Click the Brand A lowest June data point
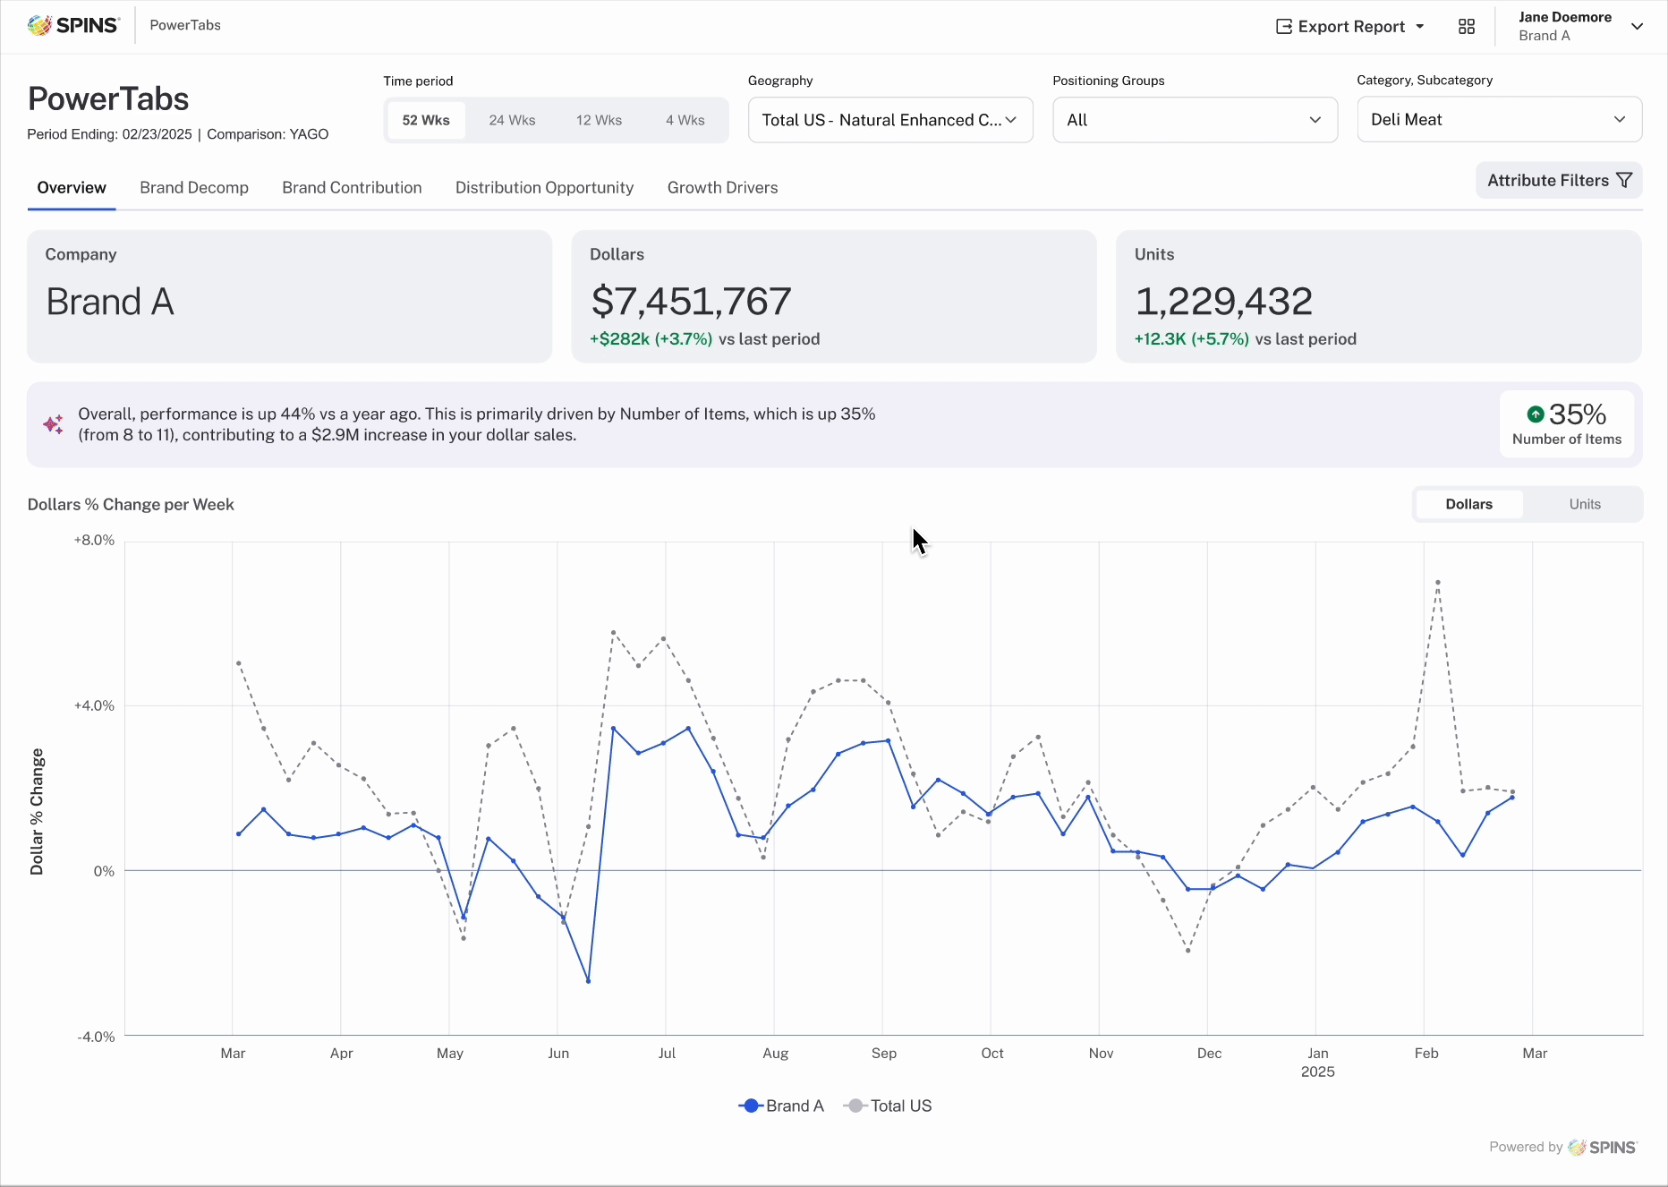 tap(588, 981)
